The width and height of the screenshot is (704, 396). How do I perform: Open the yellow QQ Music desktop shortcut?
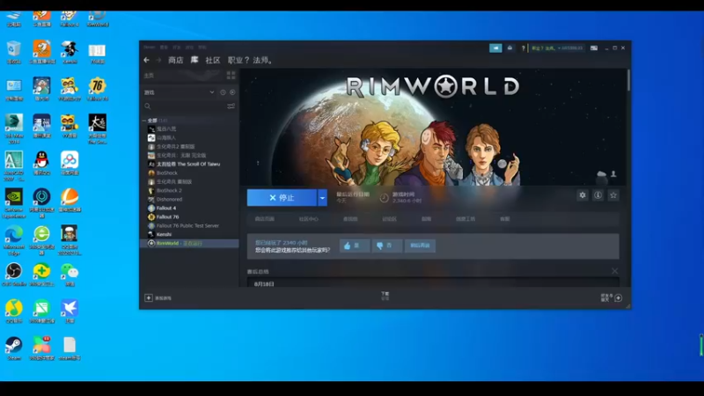click(14, 312)
